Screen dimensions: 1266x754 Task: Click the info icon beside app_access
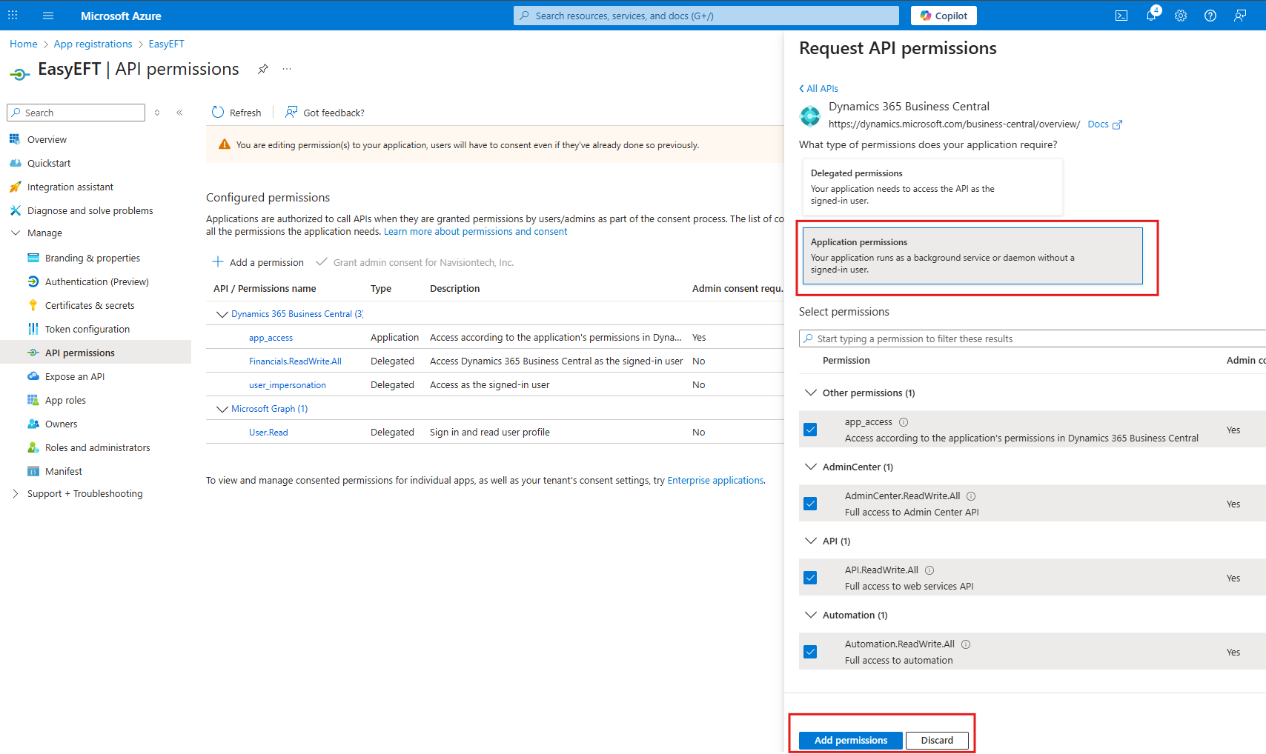point(904,422)
